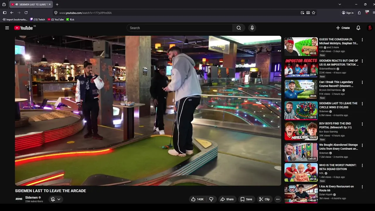Open Route 66 restaurants thumbnail

301,194
